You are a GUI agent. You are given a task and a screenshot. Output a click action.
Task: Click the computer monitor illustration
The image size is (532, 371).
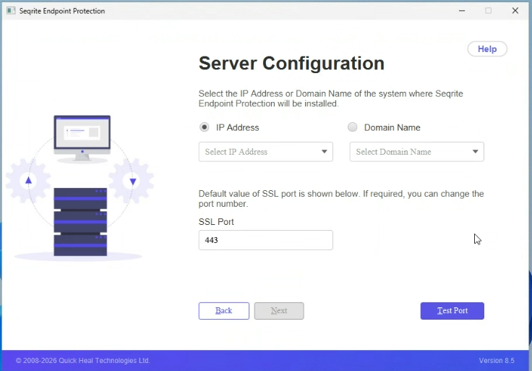[x=82, y=137]
